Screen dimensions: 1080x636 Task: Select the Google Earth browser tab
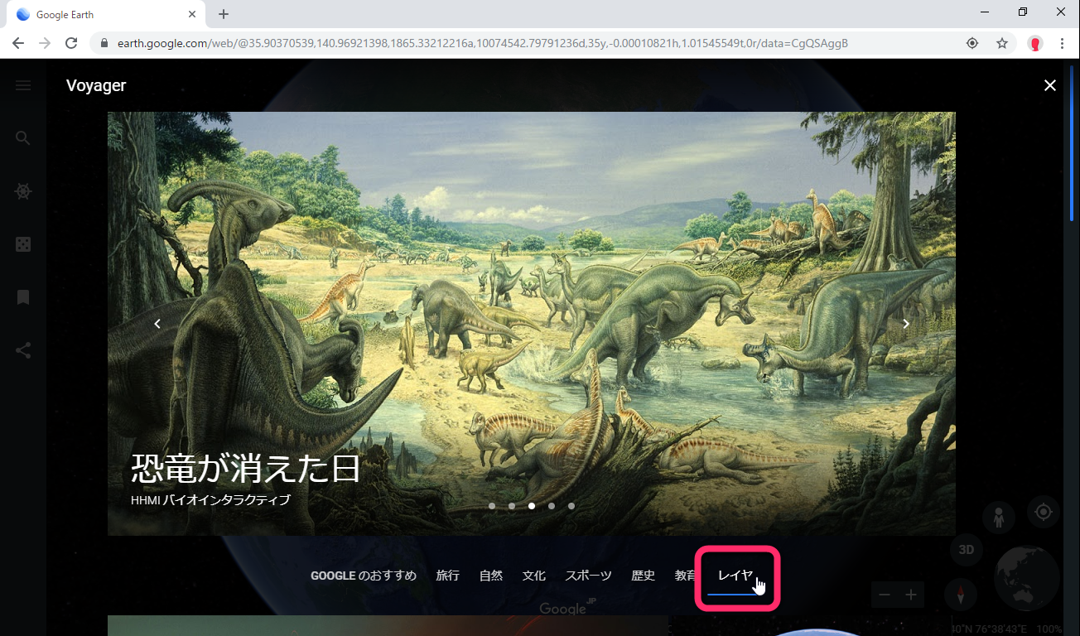tap(106, 14)
